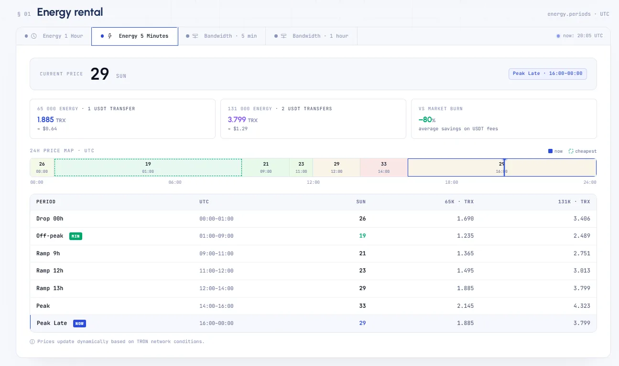The width and height of the screenshot is (619, 366).
Task: Select the "Ramp 12h" period label
Action: (x=50, y=271)
